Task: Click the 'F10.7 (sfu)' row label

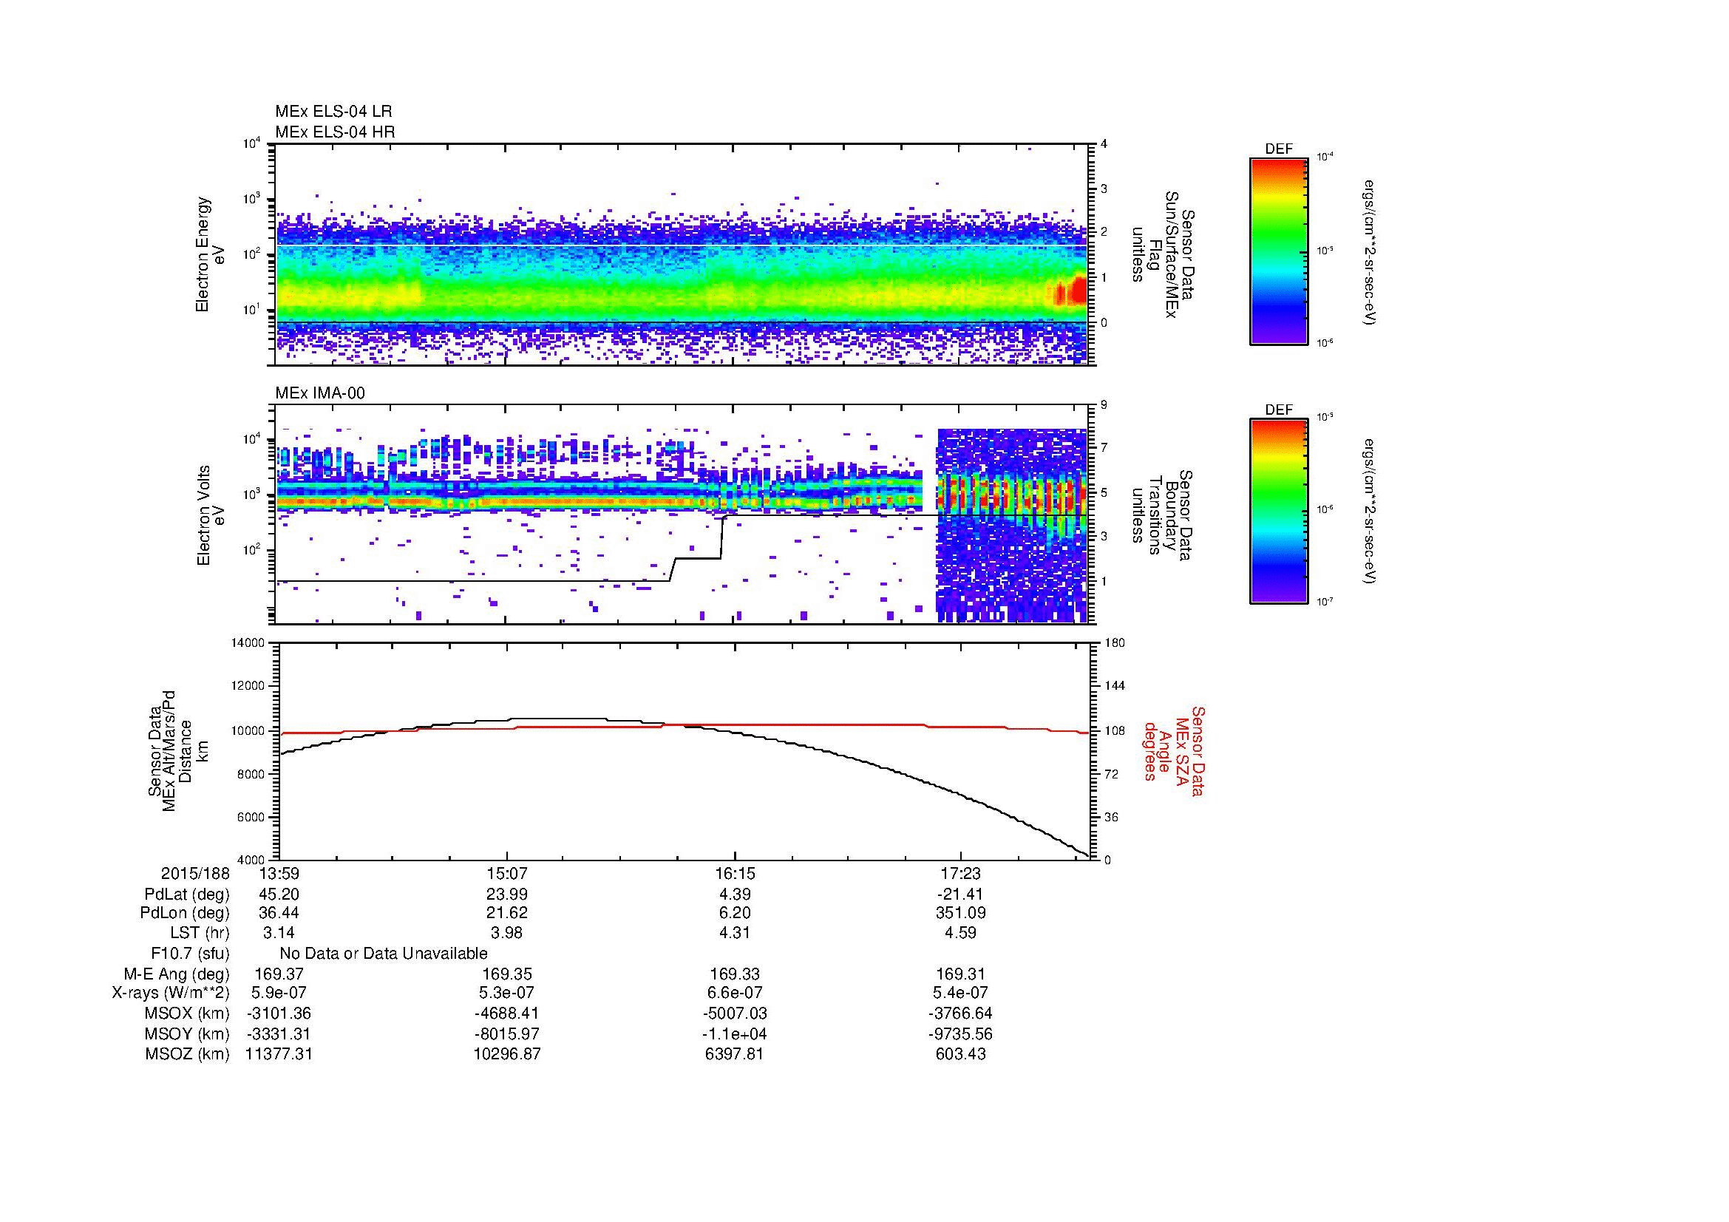Action: (190, 954)
